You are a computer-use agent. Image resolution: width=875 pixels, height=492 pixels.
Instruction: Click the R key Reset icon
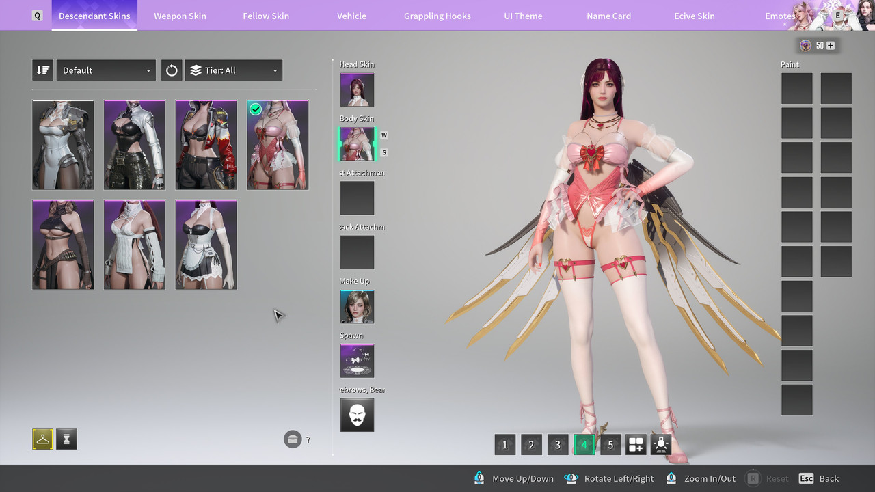pyautogui.click(x=753, y=478)
